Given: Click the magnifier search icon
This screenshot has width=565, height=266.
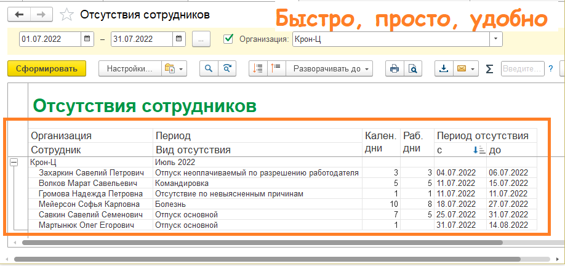Looking at the screenshot, I should point(209,68).
